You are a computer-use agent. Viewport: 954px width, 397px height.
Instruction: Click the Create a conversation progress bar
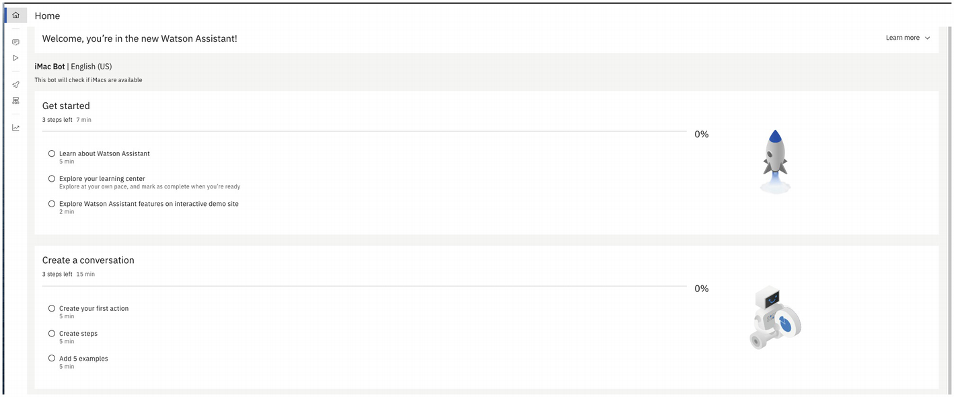[363, 286]
